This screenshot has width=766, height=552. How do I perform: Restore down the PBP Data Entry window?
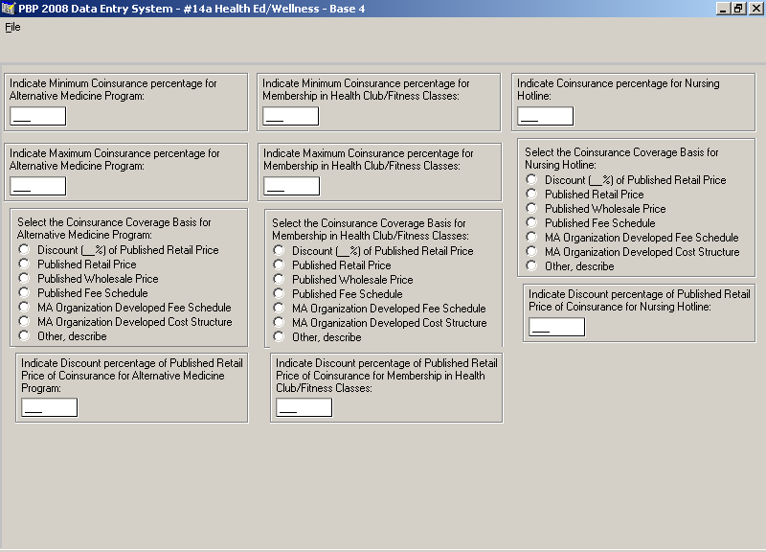(x=737, y=9)
